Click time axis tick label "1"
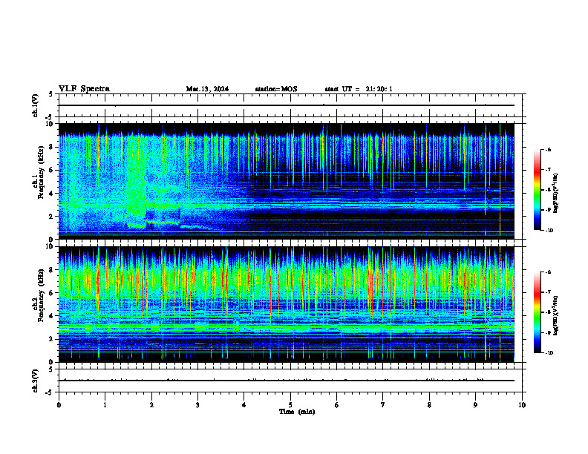The width and height of the screenshot is (588, 454). [x=105, y=405]
